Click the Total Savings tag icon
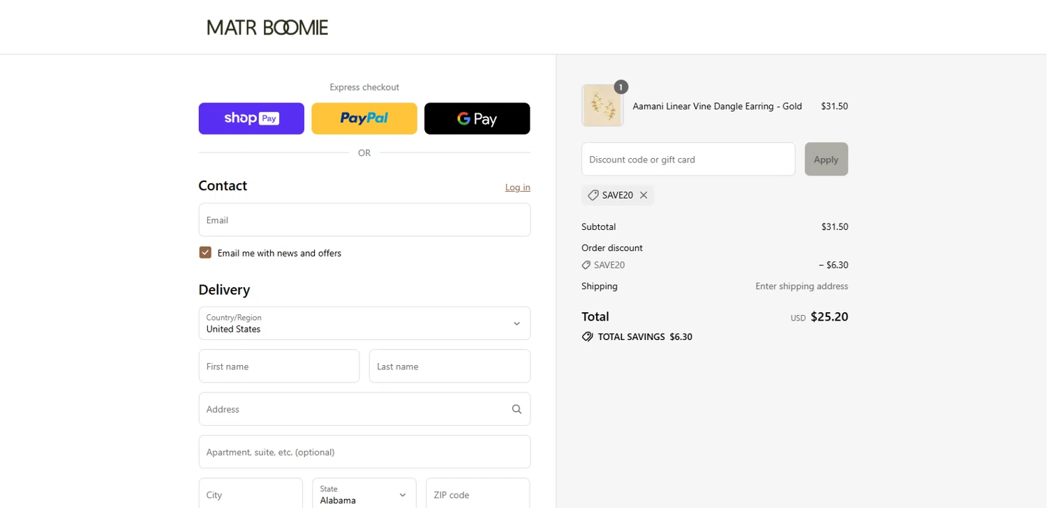Image resolution: width=1047 pixels, height=508 pixels. point(588,337)
